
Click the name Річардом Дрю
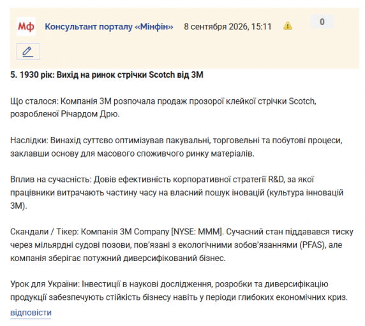90,114
